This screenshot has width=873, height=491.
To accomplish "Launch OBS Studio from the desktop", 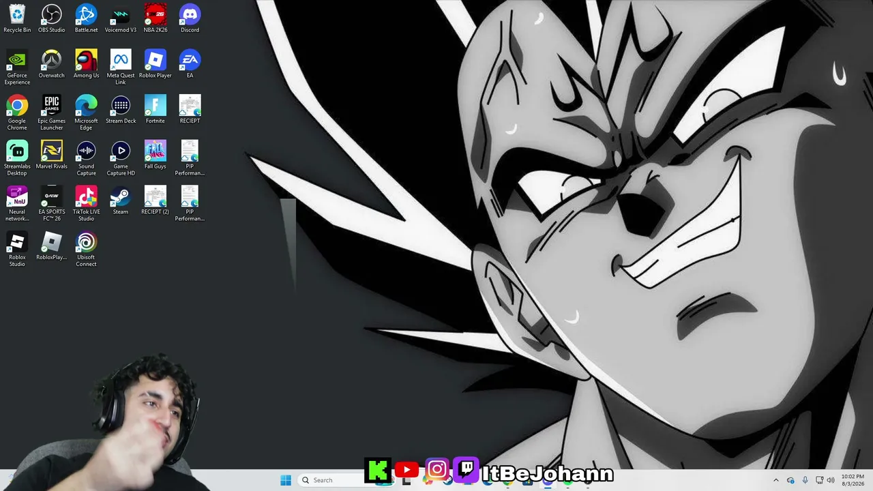I will click(x=52, y=18).
